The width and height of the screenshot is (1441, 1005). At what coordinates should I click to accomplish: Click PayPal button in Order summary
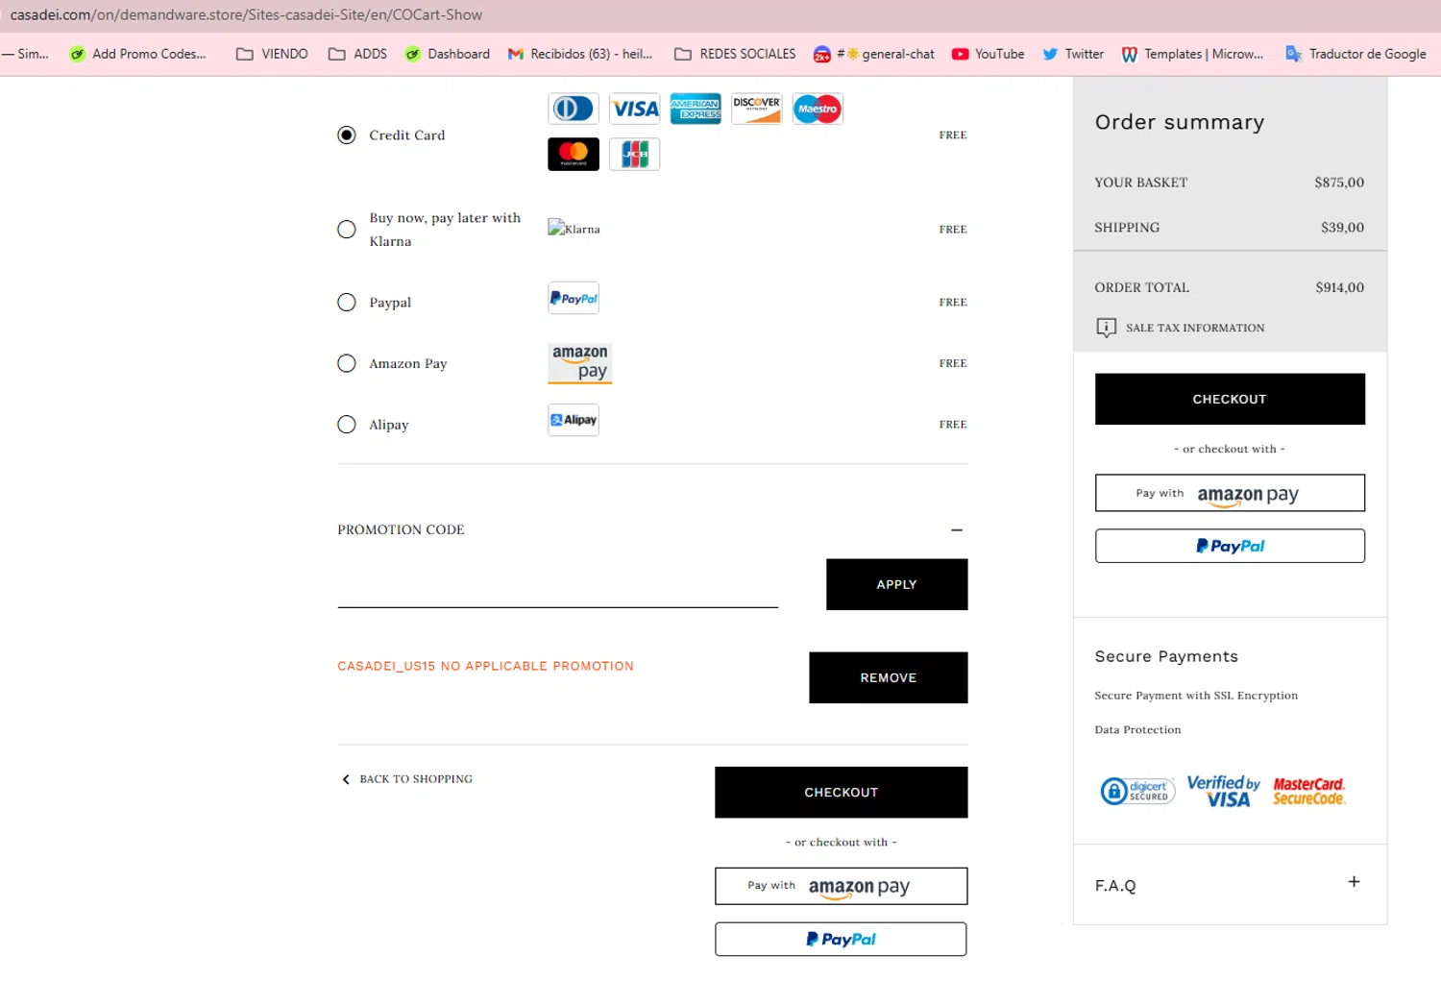coord(1230,546)
